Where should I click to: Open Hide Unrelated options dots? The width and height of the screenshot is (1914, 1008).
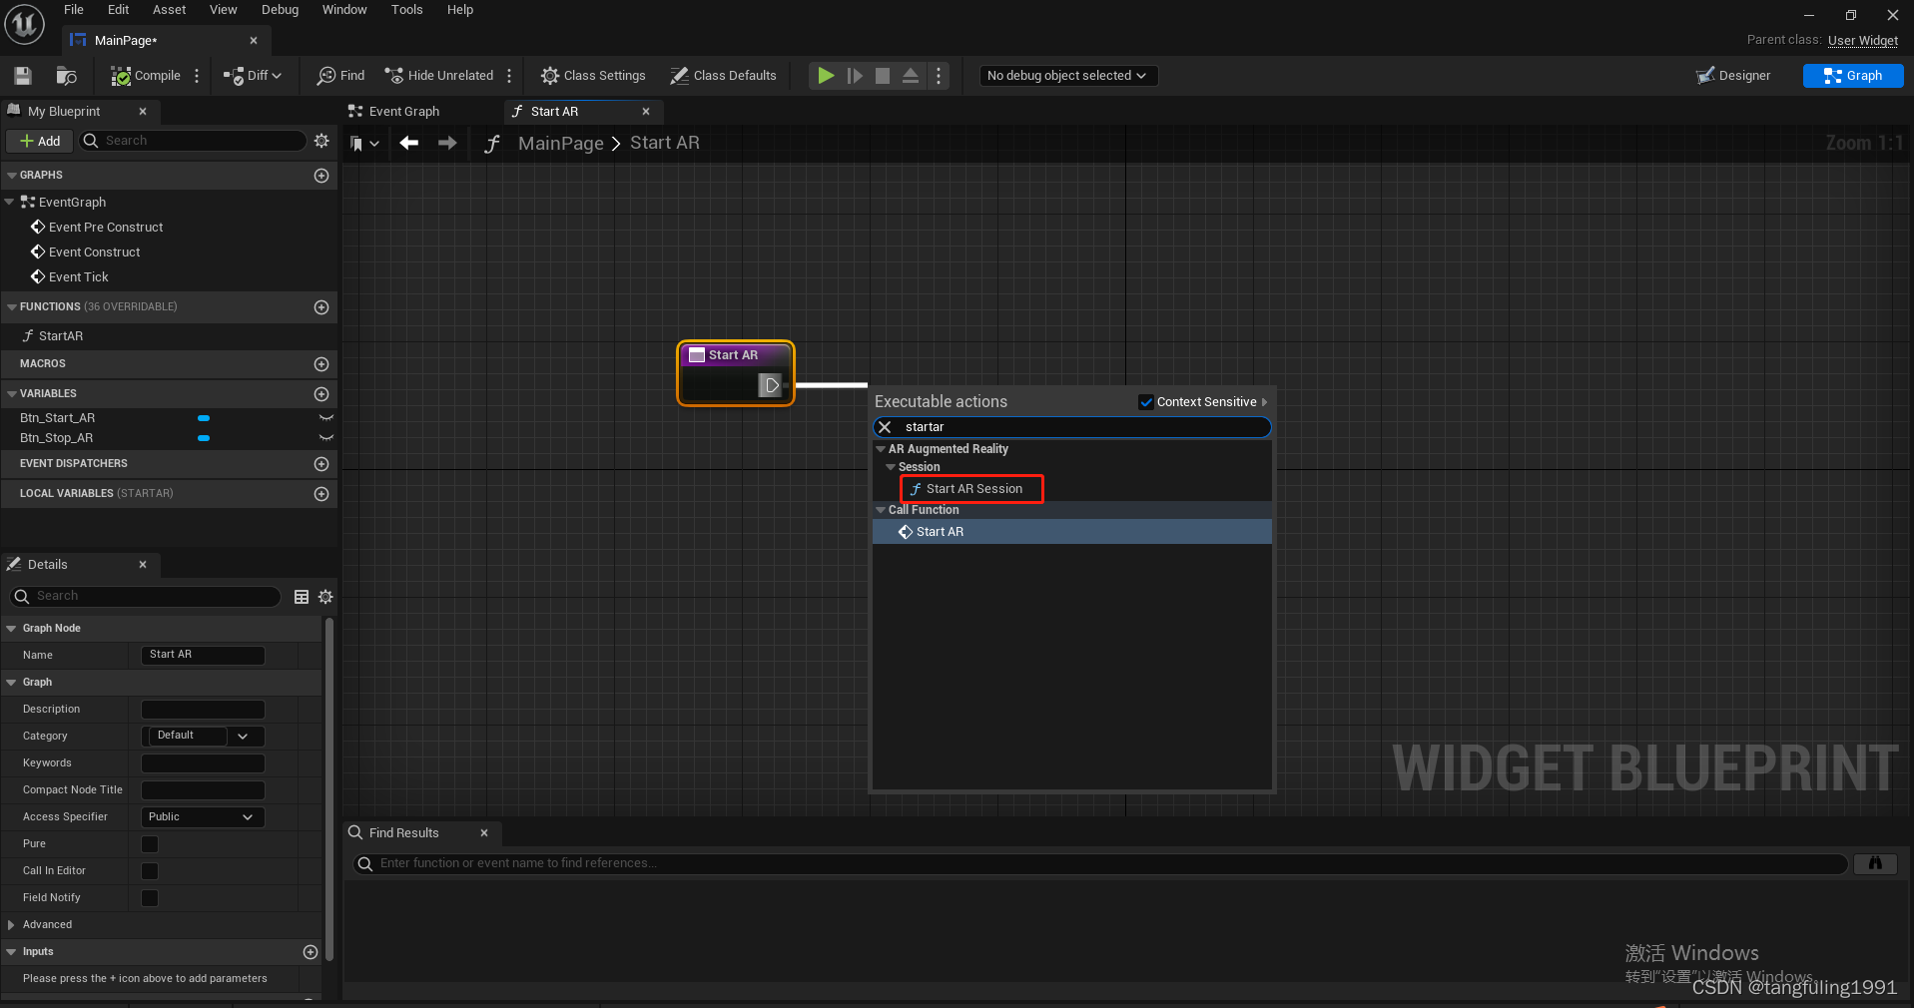click(x=509, y=76)
